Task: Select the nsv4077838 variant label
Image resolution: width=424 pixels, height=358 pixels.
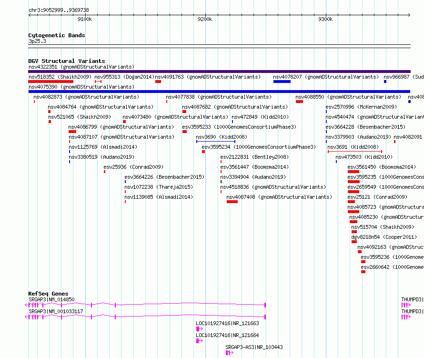Action: tap(219, 97)
